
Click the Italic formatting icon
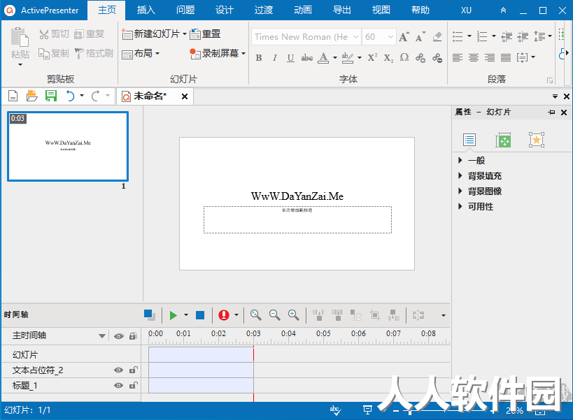click(x=275, y=58)
